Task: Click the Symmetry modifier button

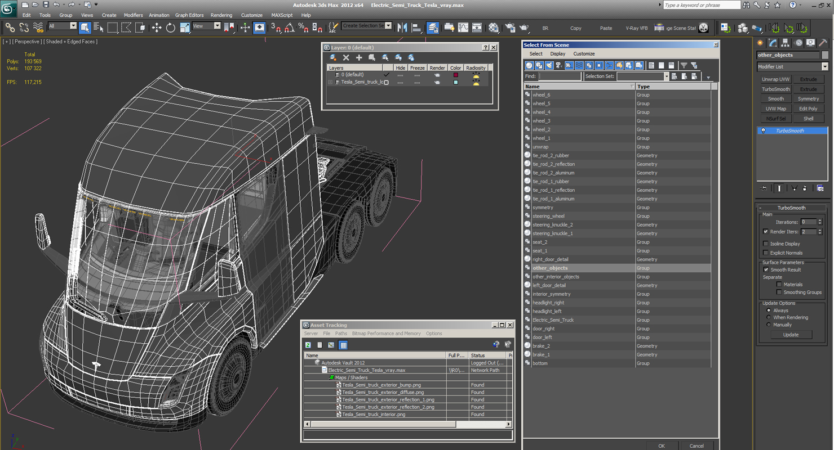Action: click(x=808, y=99)
